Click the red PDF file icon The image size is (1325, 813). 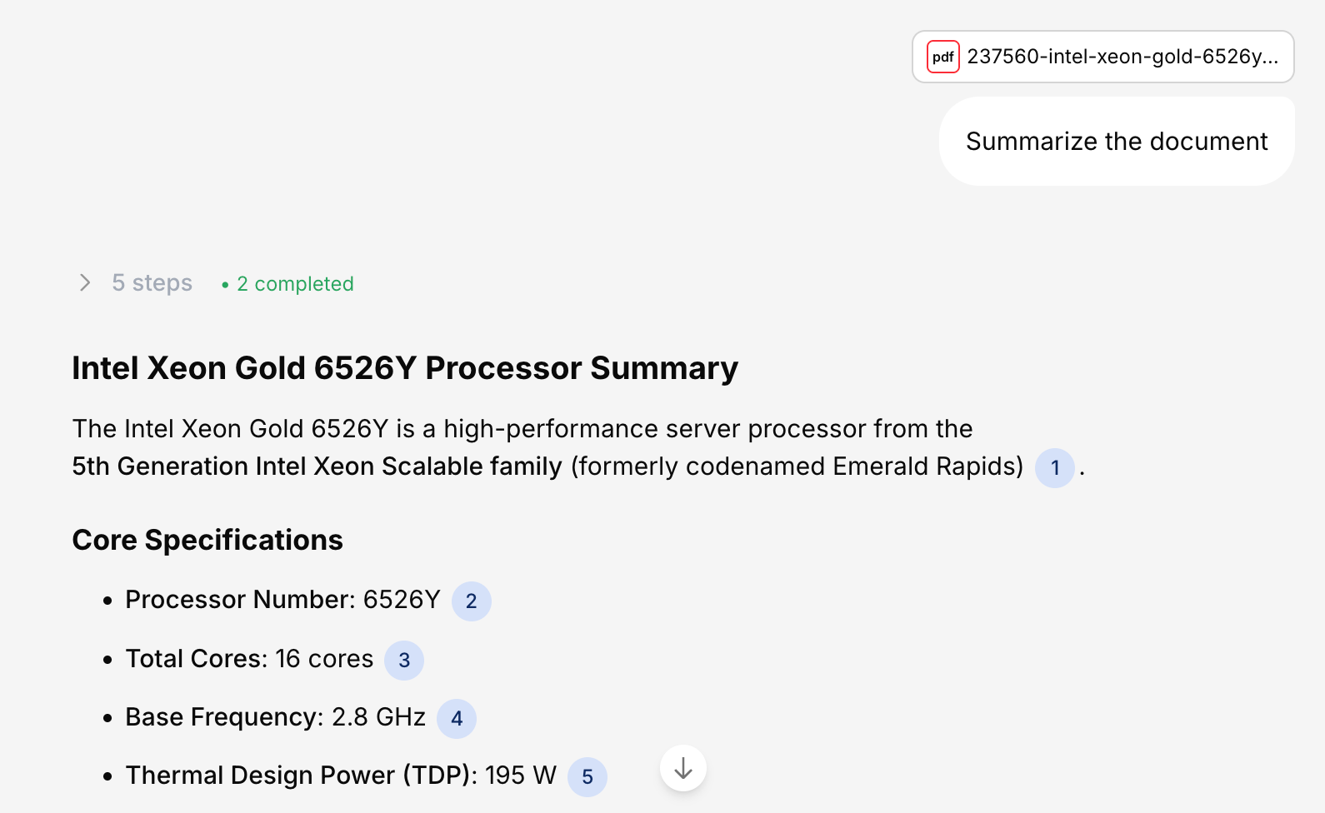943,57
